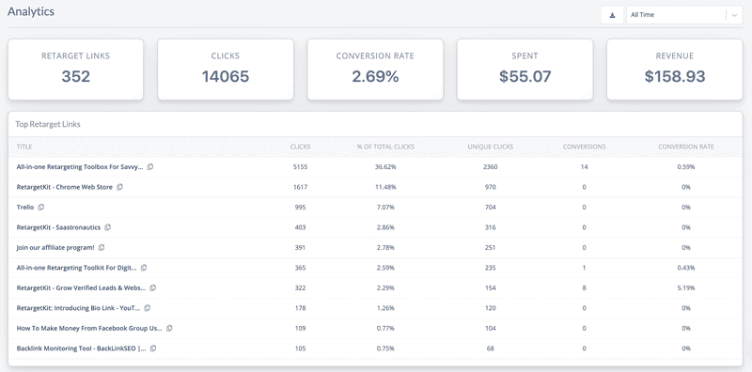The width and height of the screenshot is (752, 372).
Task: Sort table by Clicks column header
Action: (x=300, y=147)
